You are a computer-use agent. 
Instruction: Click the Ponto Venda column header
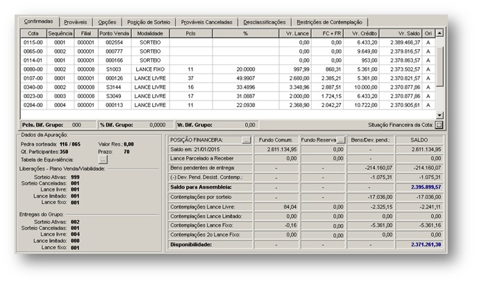pyautogui.click(x=115, y=33)
